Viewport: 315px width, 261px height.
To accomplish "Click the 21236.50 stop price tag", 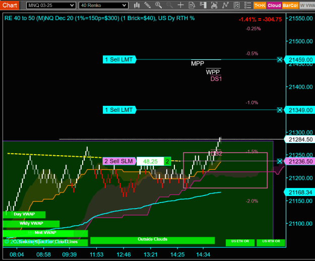I will click(299, 161).
